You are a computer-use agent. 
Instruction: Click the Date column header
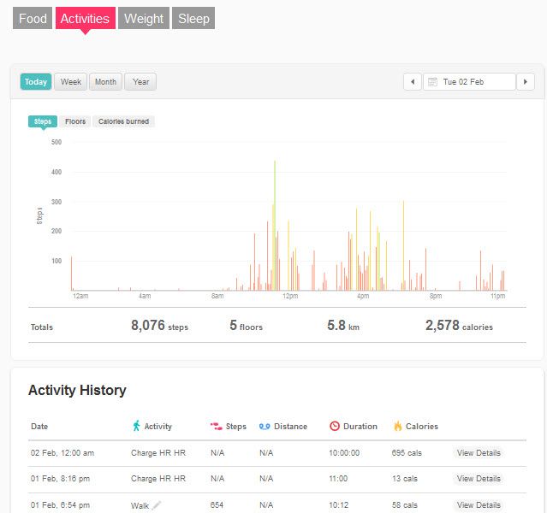click(39, 427)
